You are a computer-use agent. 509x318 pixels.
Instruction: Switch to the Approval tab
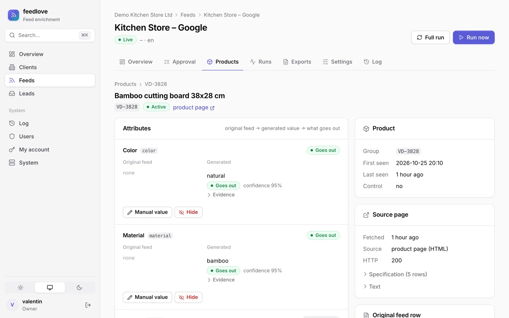pyautogui.click(x=180, y=62)
